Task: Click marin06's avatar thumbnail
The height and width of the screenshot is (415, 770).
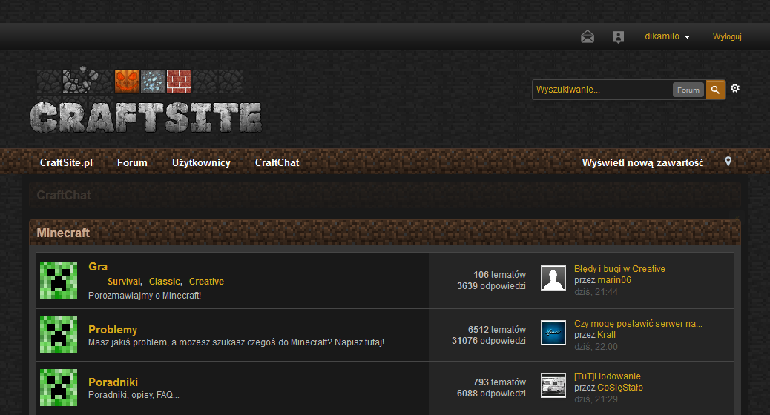Action: click(553, 278)
